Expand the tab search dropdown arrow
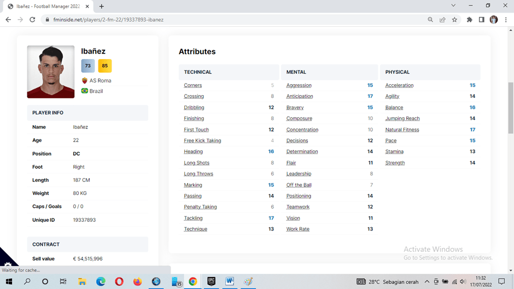The width and height of the screenshot is (514, 289). 453,5
